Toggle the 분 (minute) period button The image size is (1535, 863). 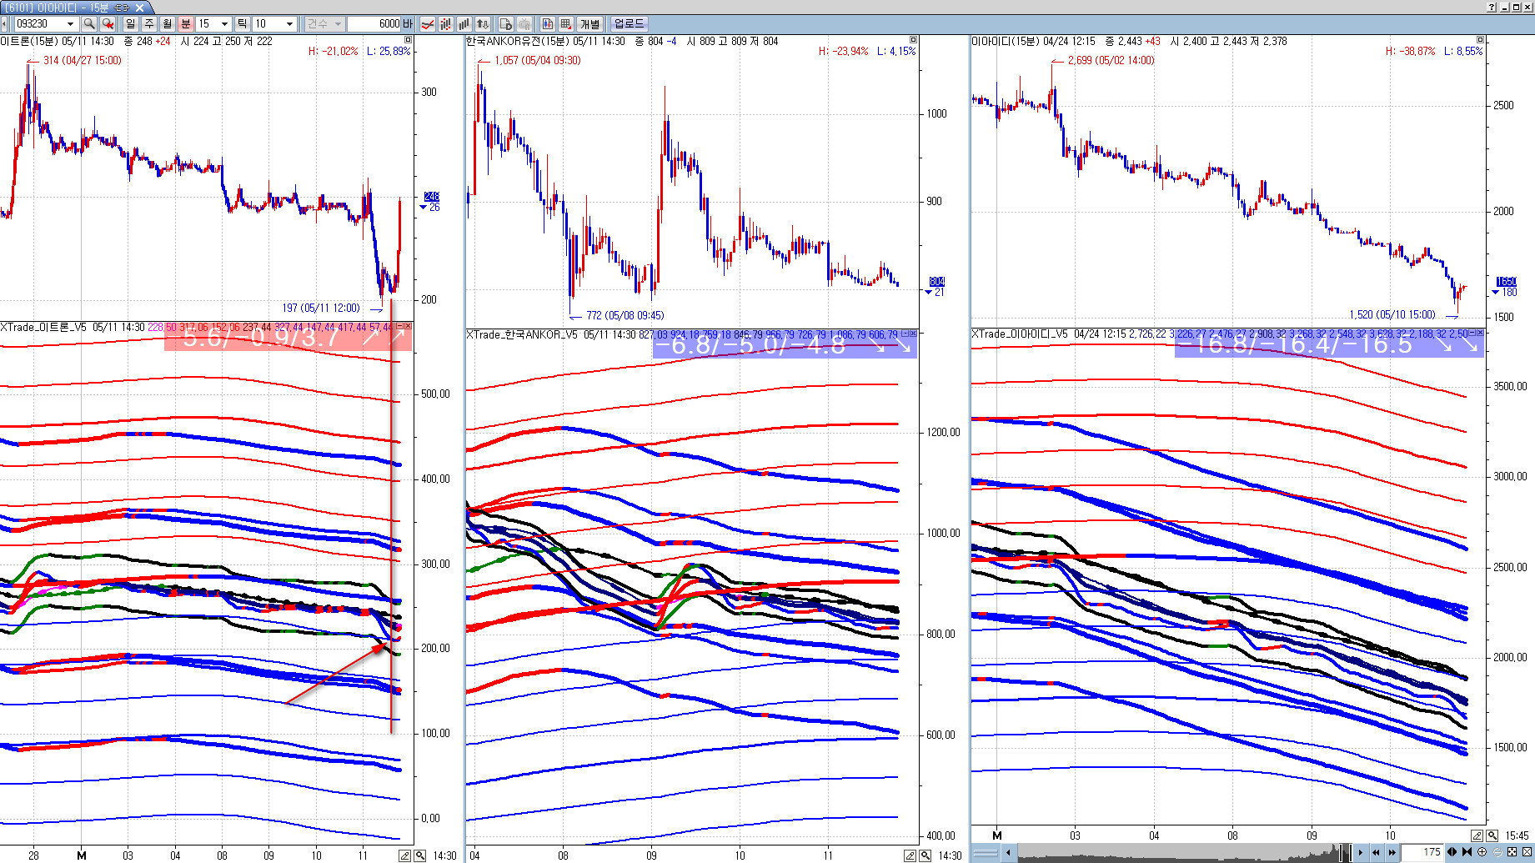tap(186, 24)
